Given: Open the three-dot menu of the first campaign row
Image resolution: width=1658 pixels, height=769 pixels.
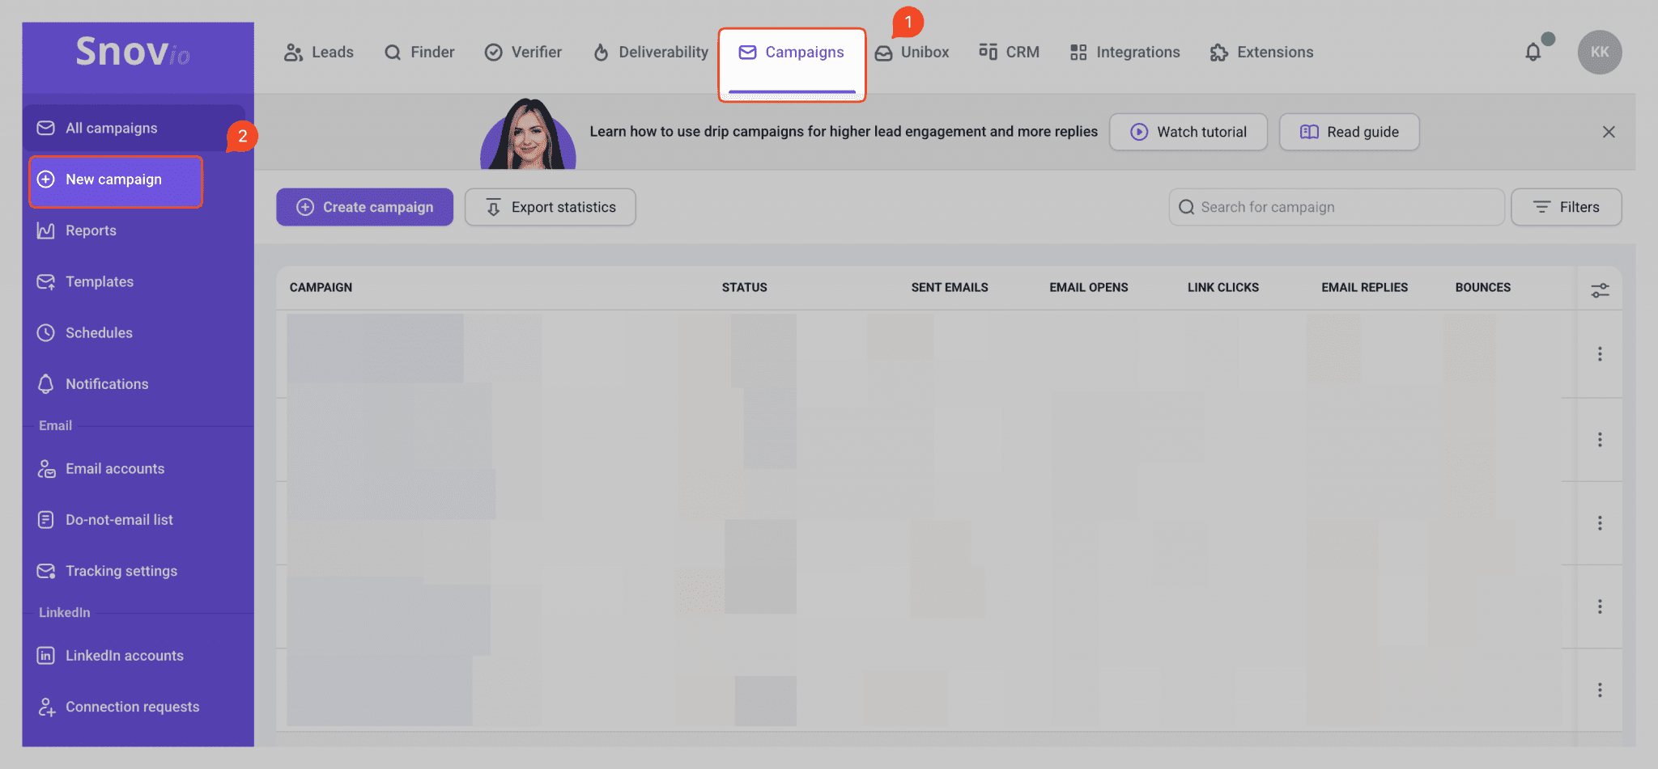Looking at the screenshot, I should [x=1600, y=354].
